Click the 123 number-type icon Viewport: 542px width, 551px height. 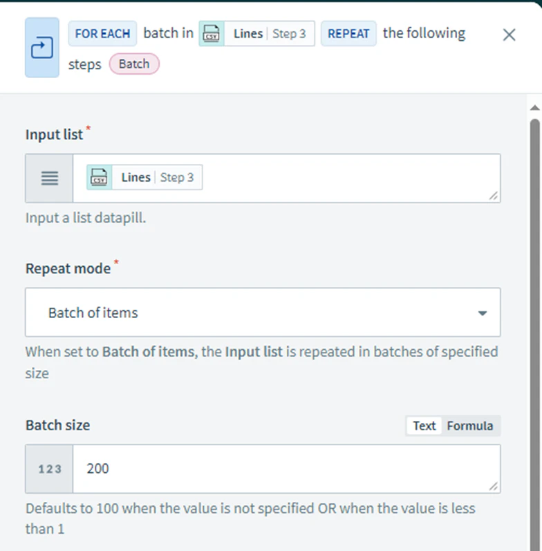49,469
